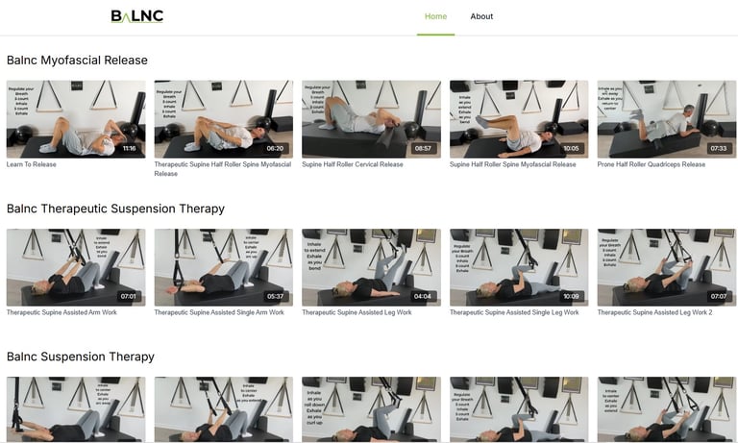The height and width of the screenshot is (443, 738).
Task: Click the Learn To Release title link
Action: click(32, 164)
